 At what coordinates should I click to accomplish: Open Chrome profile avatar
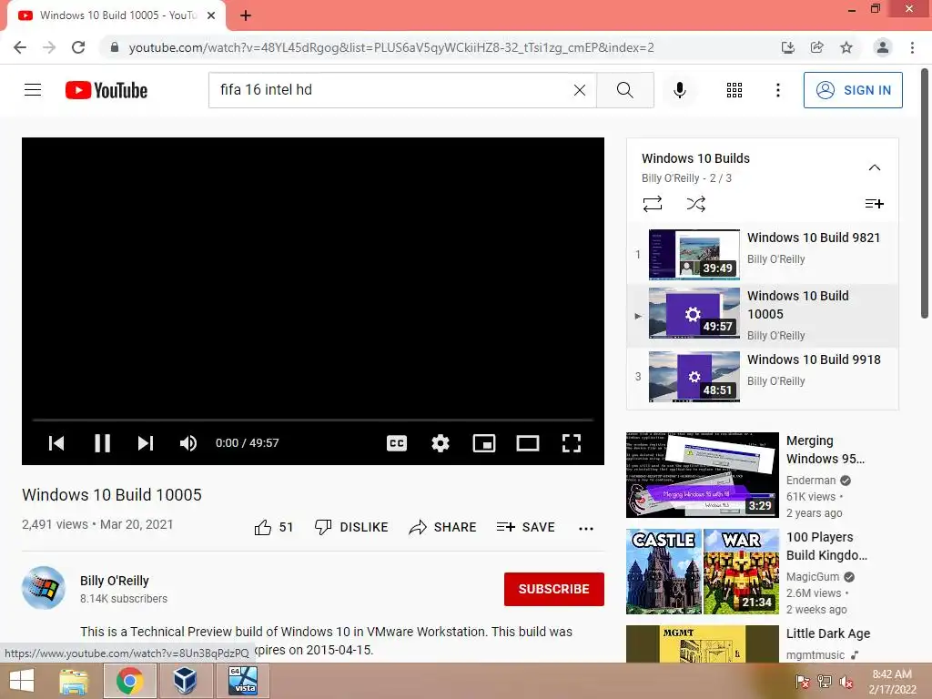(883, 47)
